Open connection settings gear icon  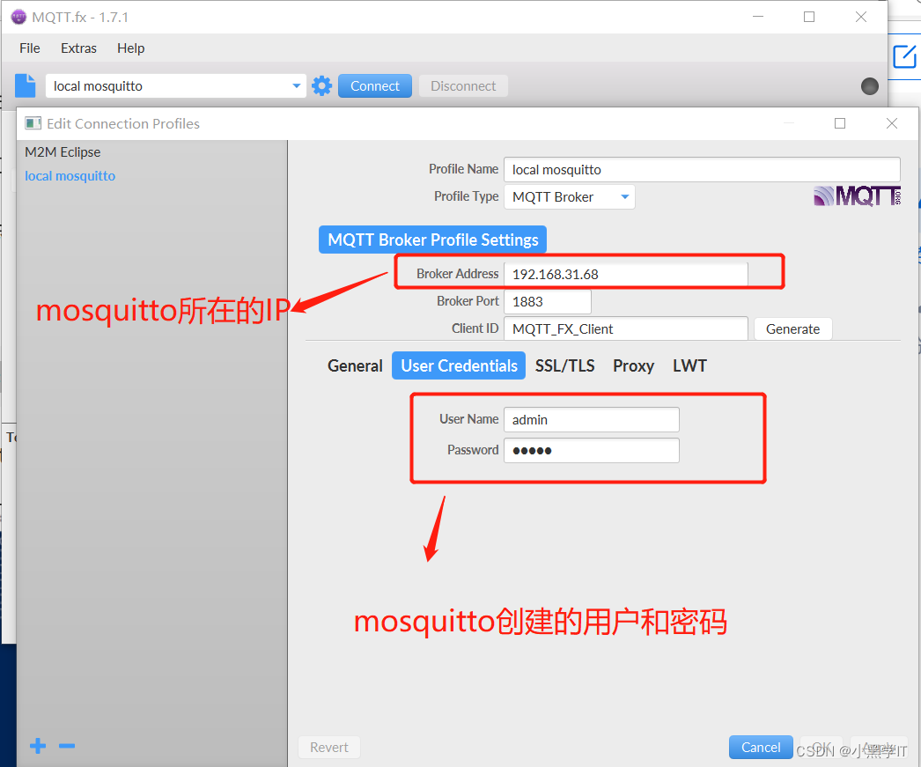pyautogui.click(x=321, y=85)
